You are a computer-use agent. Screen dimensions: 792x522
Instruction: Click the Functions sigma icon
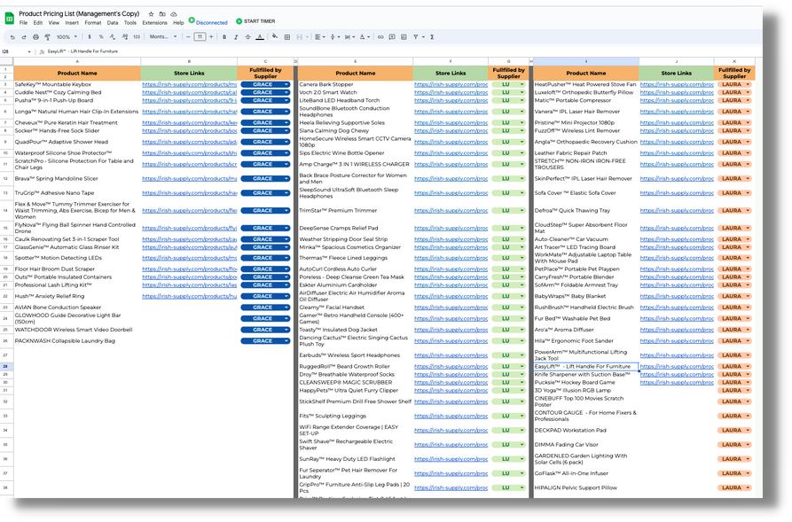click(432, 37)
